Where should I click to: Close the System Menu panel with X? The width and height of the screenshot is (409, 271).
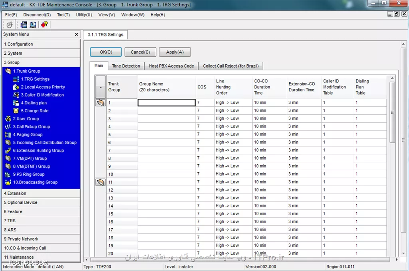click(x=76, y=34)
